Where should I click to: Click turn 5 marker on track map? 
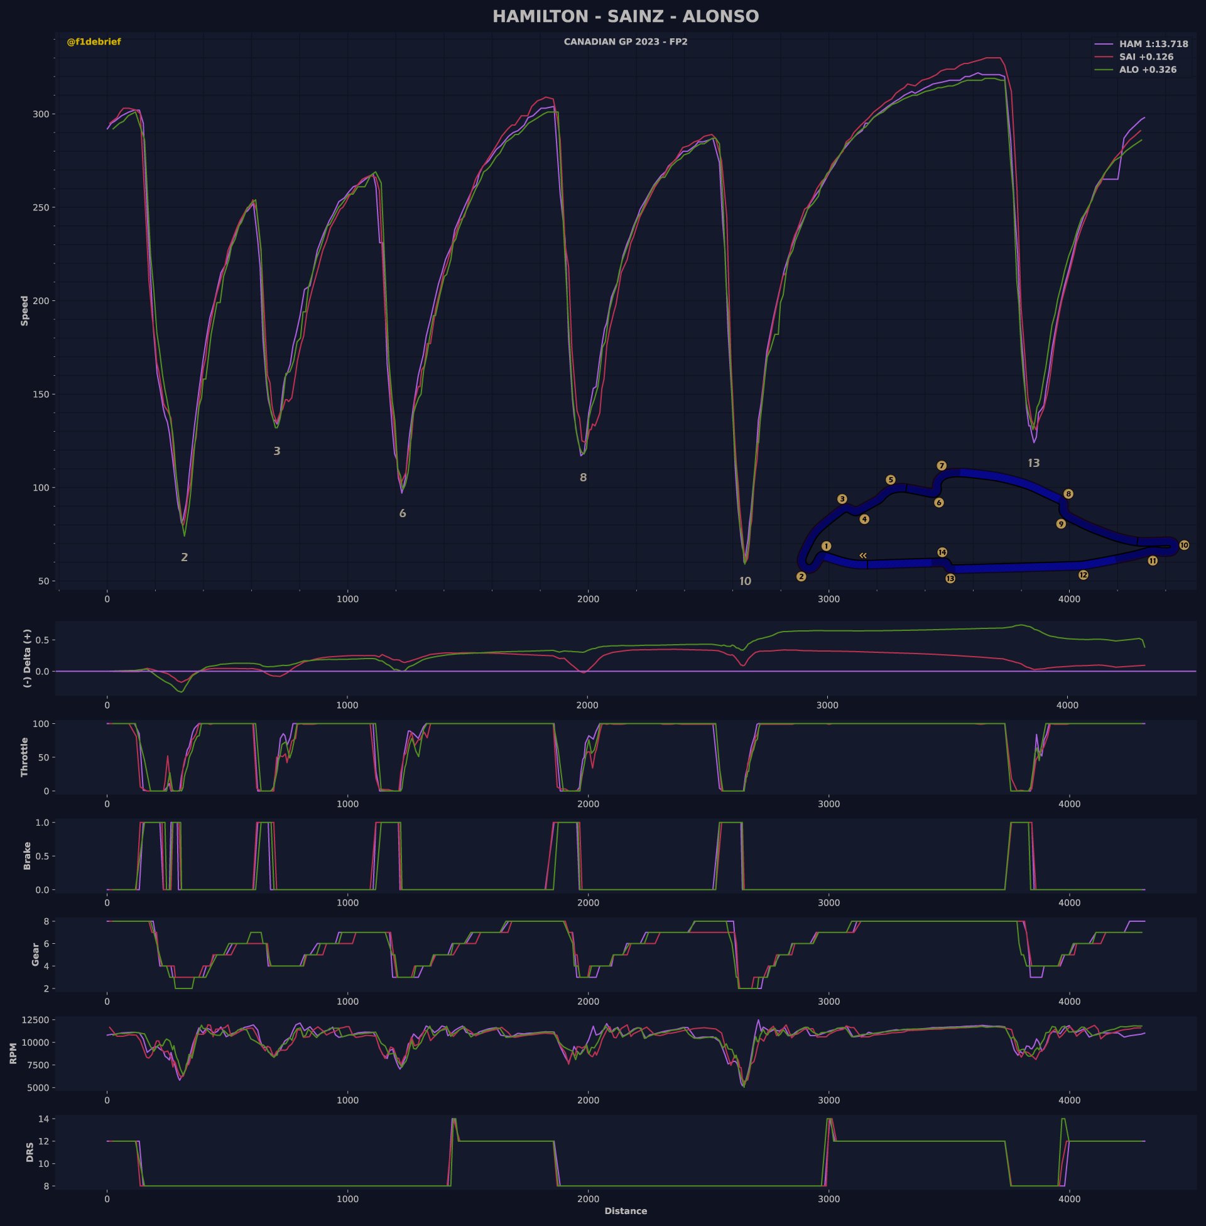click(891, 479)
